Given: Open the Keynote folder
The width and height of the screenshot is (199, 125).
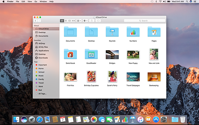Looking at the screenshot, I should [112, 34].
